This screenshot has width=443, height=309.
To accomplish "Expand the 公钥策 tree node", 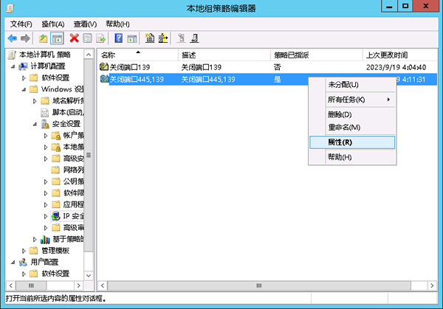I will coord(46,181).
